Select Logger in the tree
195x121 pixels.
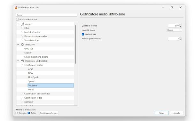coord(28,52)
